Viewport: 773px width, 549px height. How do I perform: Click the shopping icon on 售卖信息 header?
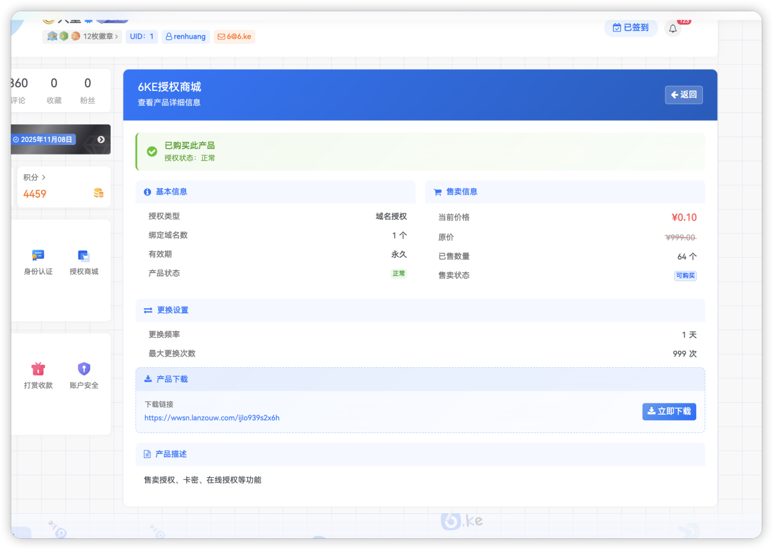(x=437, y=191)
